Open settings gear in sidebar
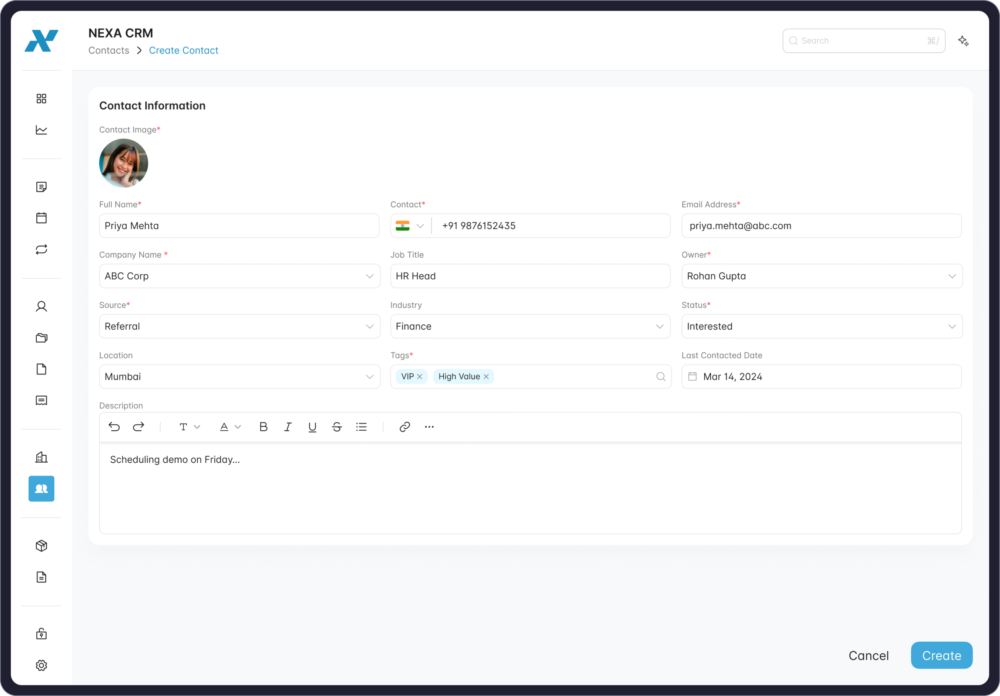The image size is (1000, 696). coord(41,665)
